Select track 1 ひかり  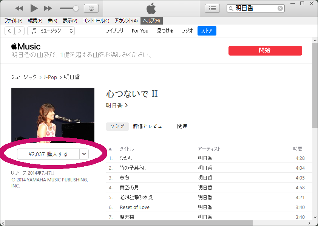209,158
